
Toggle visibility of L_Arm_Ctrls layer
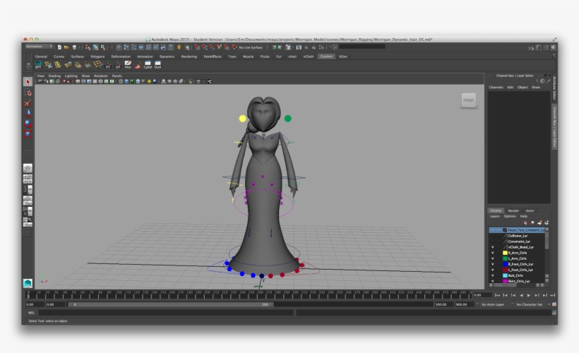point(492,258)
